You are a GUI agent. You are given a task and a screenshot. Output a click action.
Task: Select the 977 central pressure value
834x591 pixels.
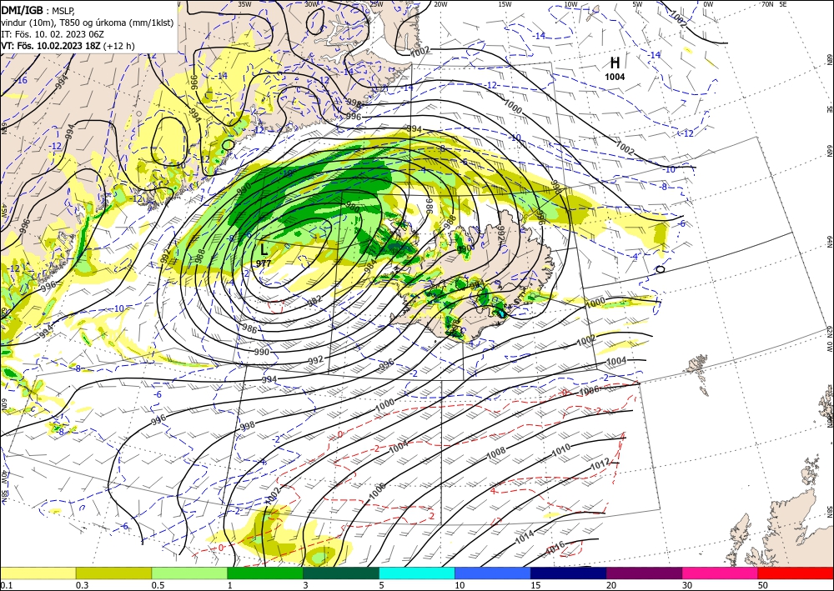[264, 263]
